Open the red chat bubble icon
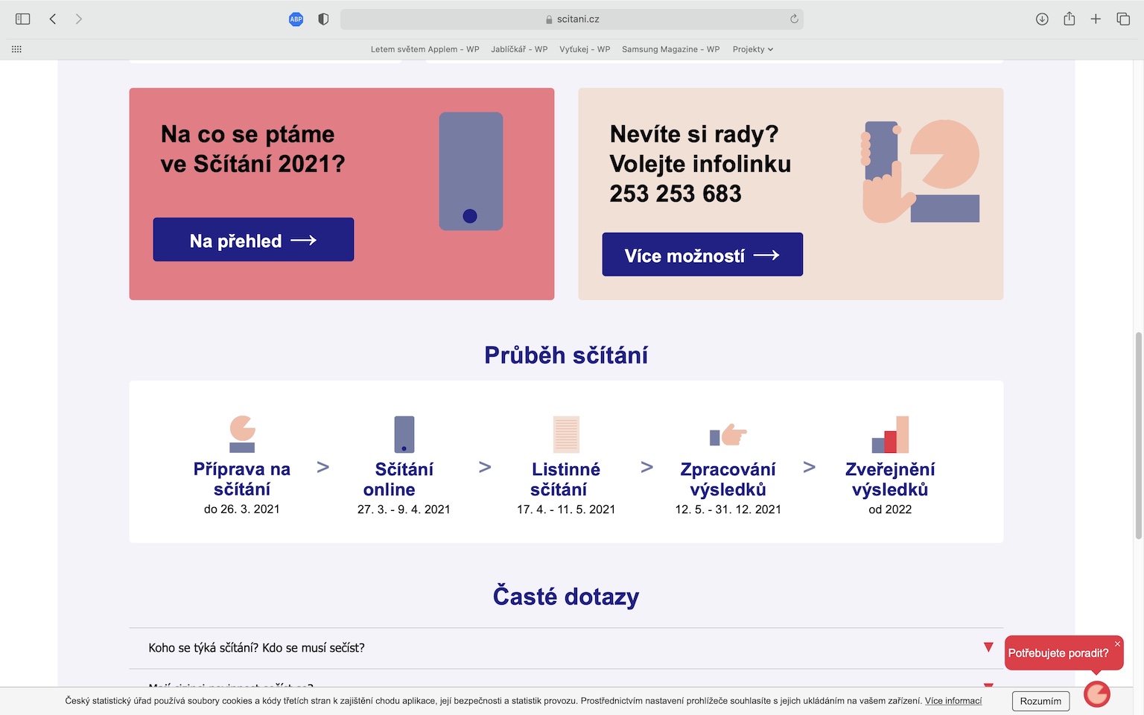This screenshot has height=715, width=1144. pos(1096,694)
